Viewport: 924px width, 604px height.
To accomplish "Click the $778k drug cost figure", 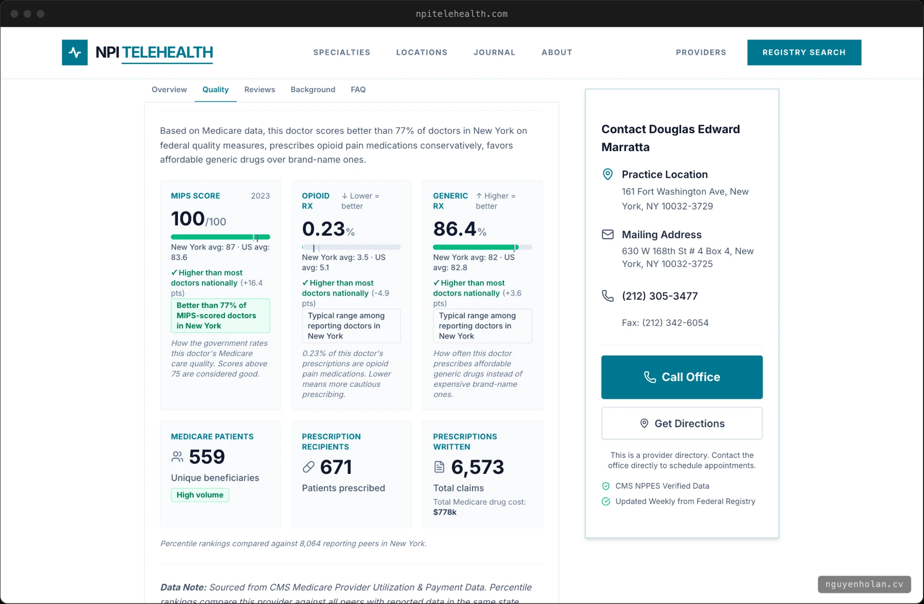I will point(445,512).
